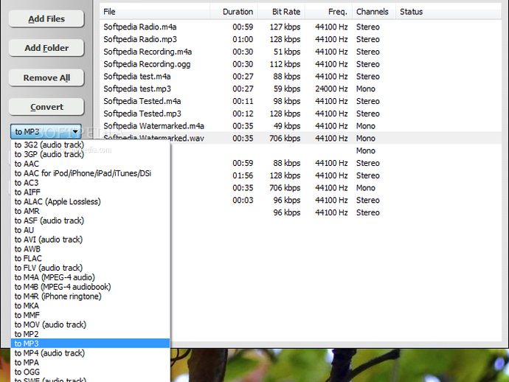Click the Remove All button
509x382 pixels.
click(x=46, y=78)
